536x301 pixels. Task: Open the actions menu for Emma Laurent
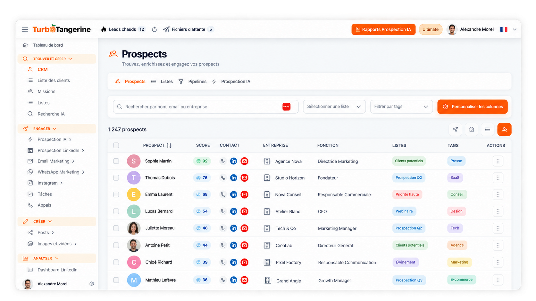point(498,194)
